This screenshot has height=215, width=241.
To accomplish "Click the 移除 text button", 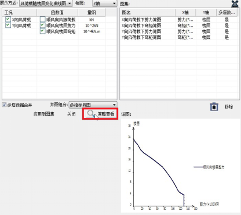I will pyautogui.click(x=229, y=107).
